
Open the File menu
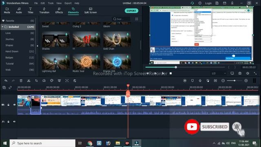pos(36,3)
